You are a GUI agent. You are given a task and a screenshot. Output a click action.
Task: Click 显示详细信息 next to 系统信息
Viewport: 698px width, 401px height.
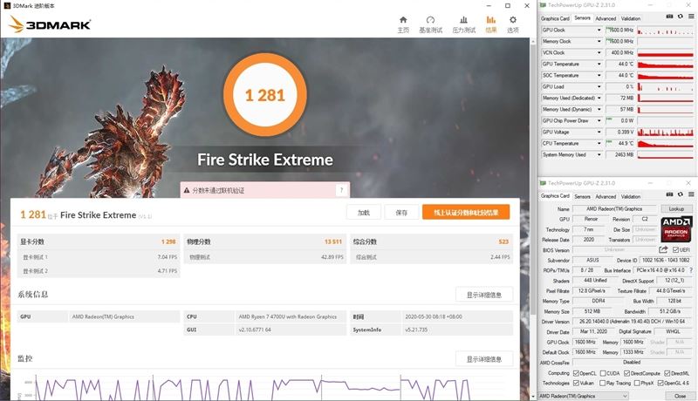484,295
